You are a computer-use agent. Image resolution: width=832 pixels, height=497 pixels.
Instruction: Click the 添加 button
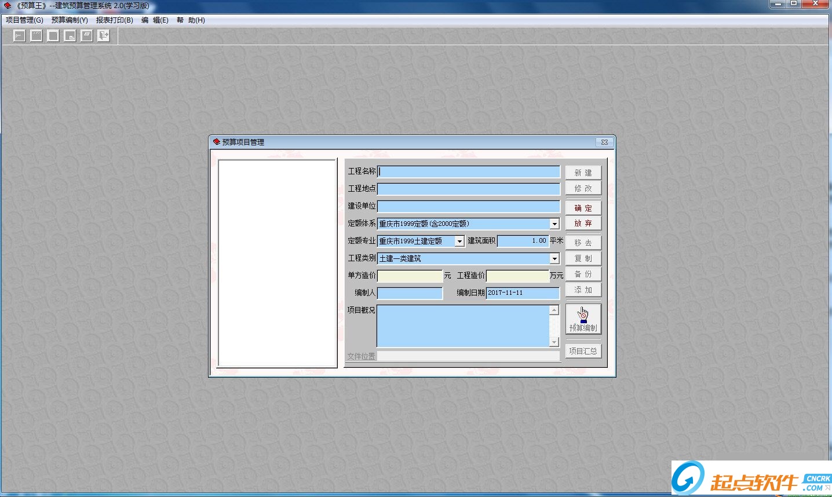pos(583,290)
